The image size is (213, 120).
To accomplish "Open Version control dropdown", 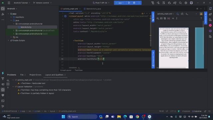I will [x=42, y=3].
